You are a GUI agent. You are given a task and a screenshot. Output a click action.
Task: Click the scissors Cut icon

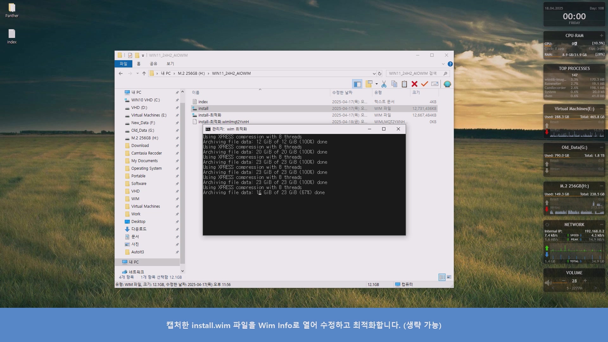click(x=384, y=84)
